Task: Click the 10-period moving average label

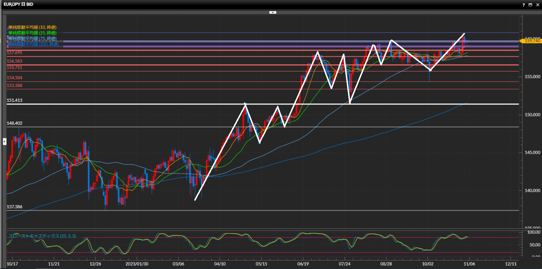Action: coord(32,27)
